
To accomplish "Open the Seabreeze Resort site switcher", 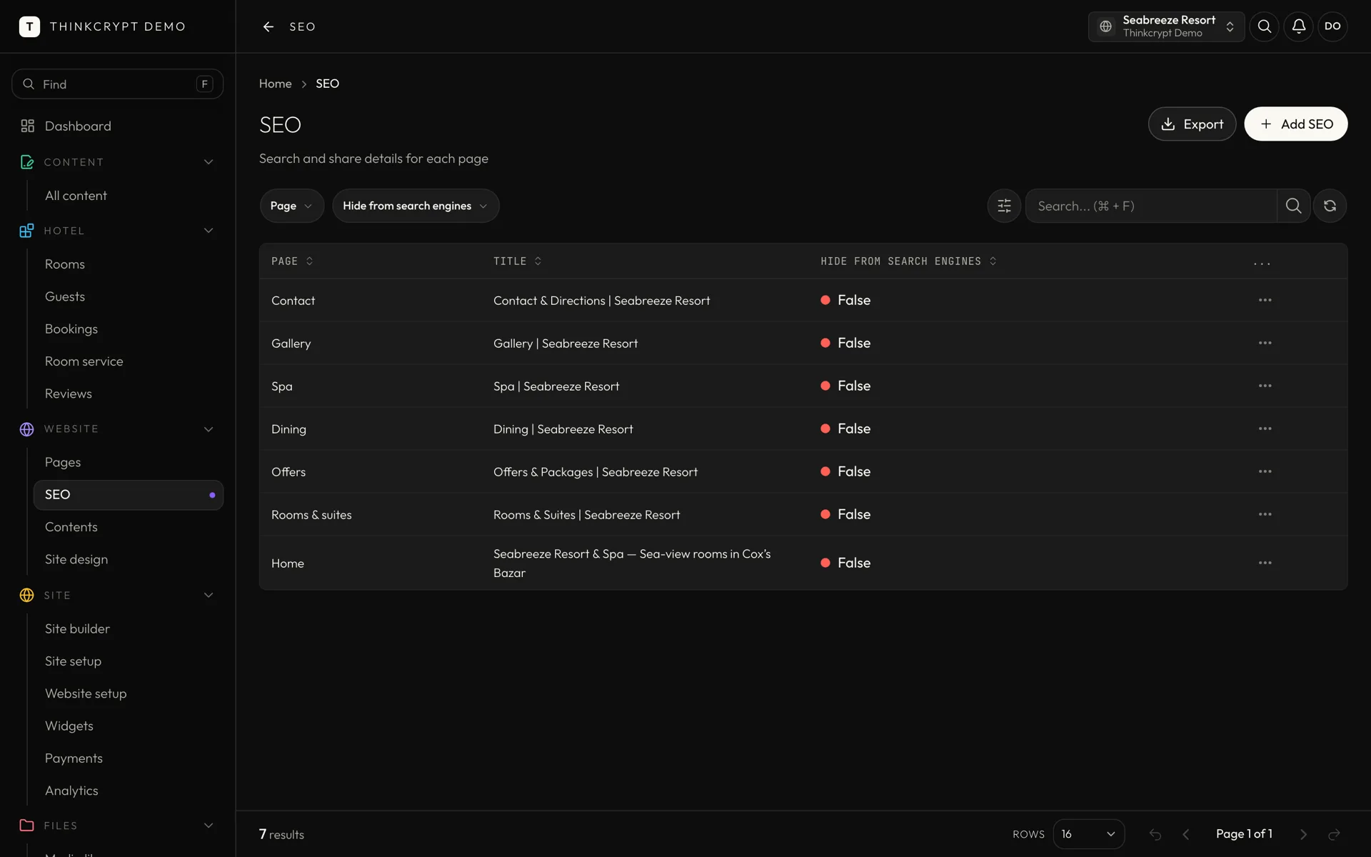I will click(1166, 26).
